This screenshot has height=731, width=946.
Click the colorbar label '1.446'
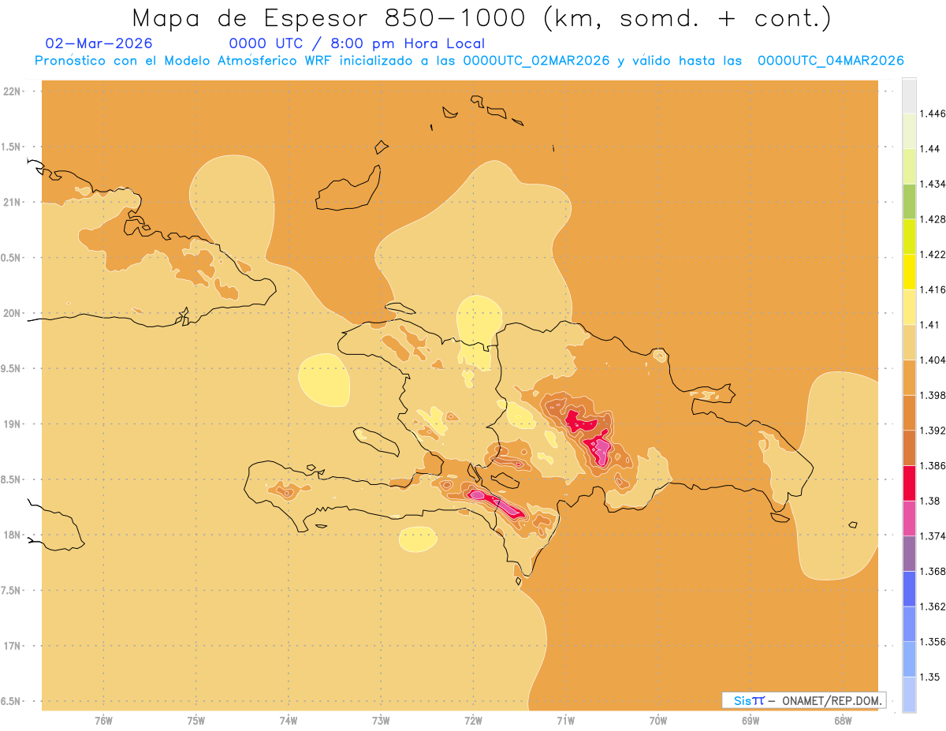coord(933,114)
